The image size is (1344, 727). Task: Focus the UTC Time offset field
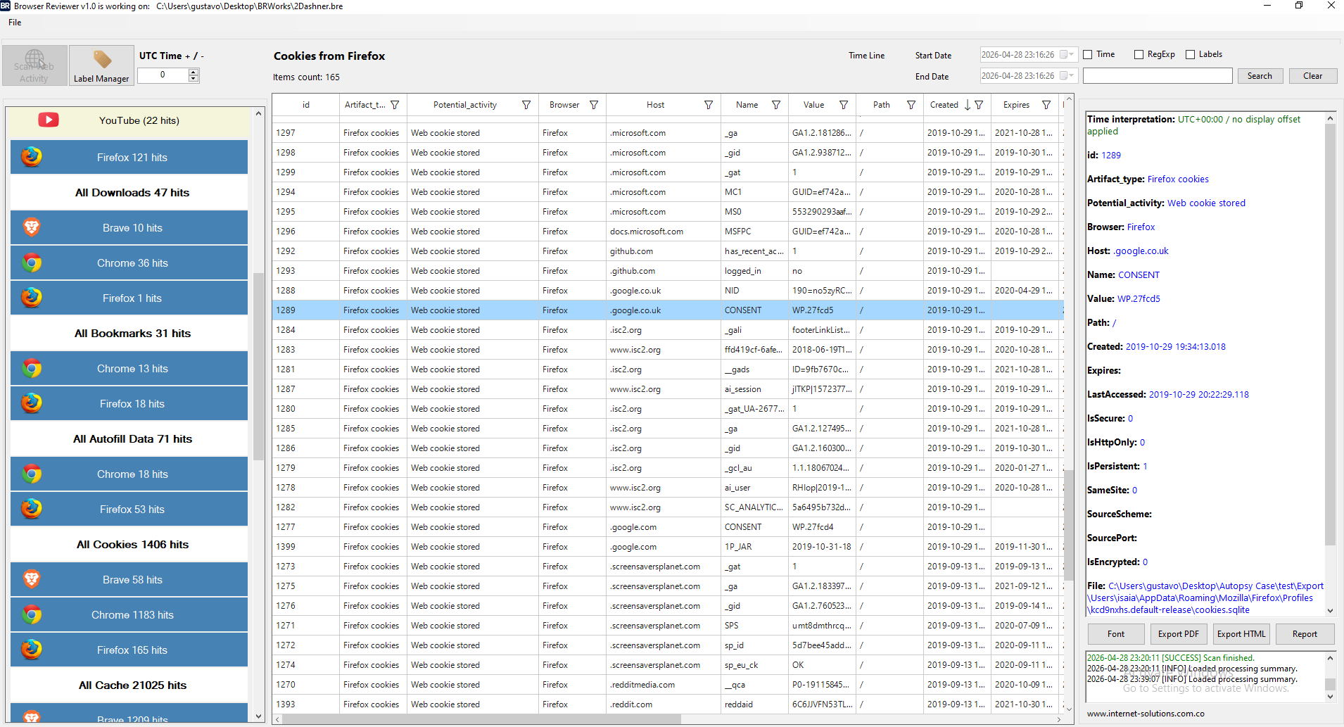[163, 75]
